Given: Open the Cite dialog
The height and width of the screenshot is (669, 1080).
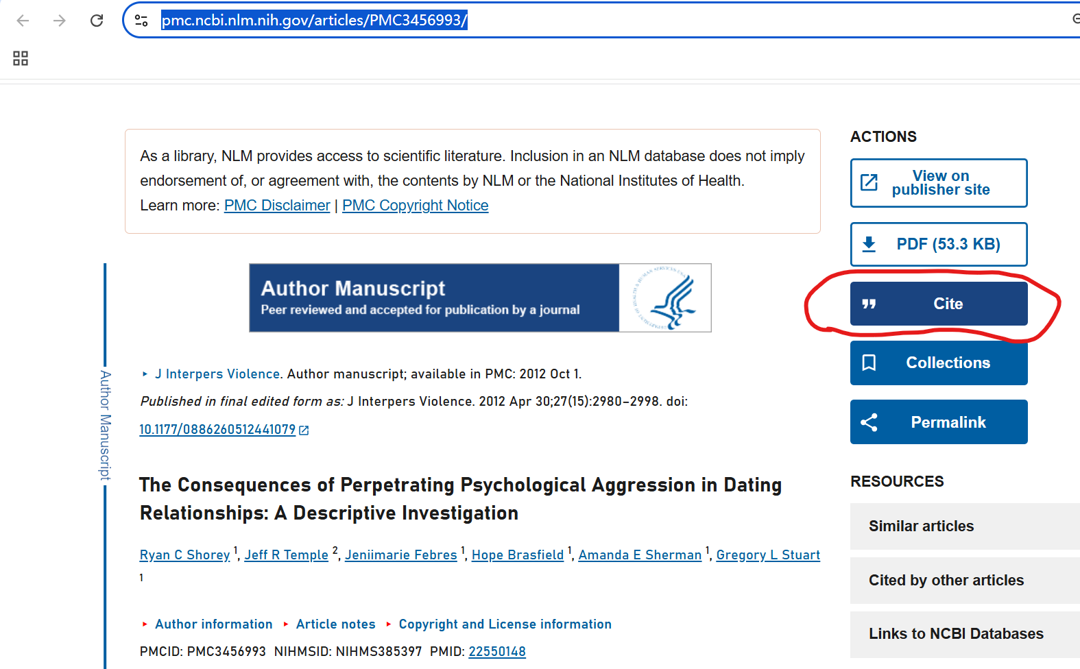Looking at the screenshot, I should (938, 304).
